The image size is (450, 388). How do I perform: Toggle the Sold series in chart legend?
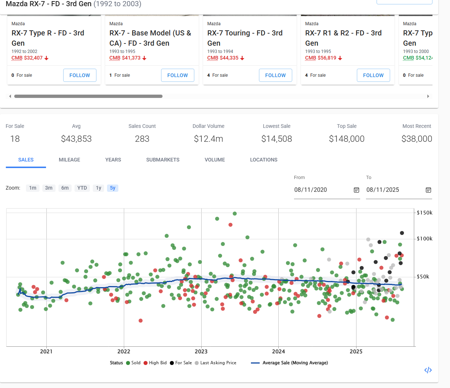(133, 363)
